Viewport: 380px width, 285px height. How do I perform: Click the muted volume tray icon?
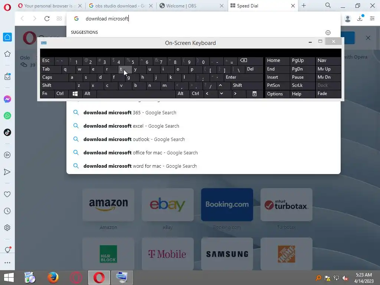[x=345, y=278]
